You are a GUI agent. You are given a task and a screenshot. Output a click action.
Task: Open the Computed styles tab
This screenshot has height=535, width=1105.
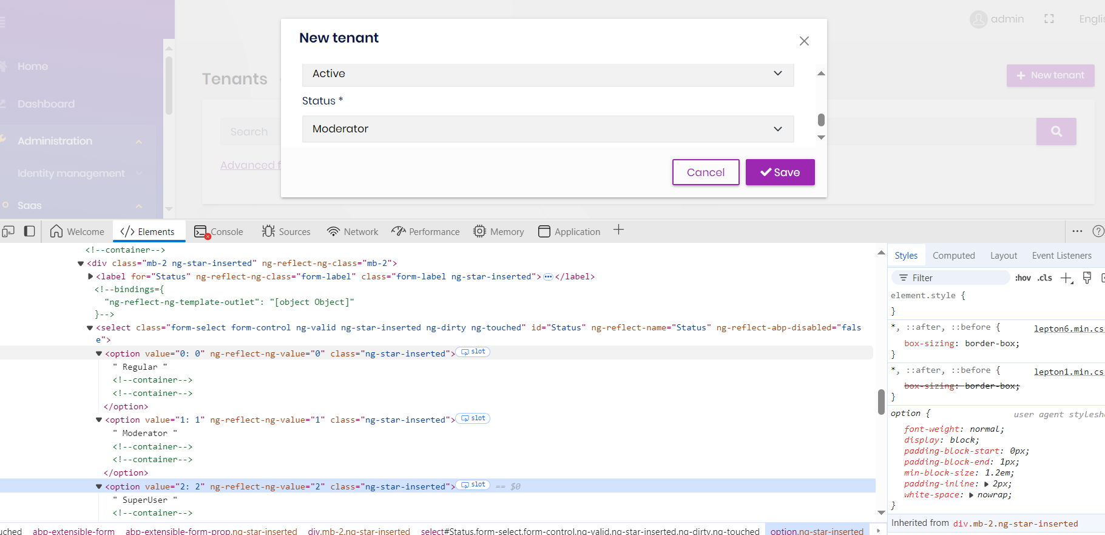pos(953,256)
